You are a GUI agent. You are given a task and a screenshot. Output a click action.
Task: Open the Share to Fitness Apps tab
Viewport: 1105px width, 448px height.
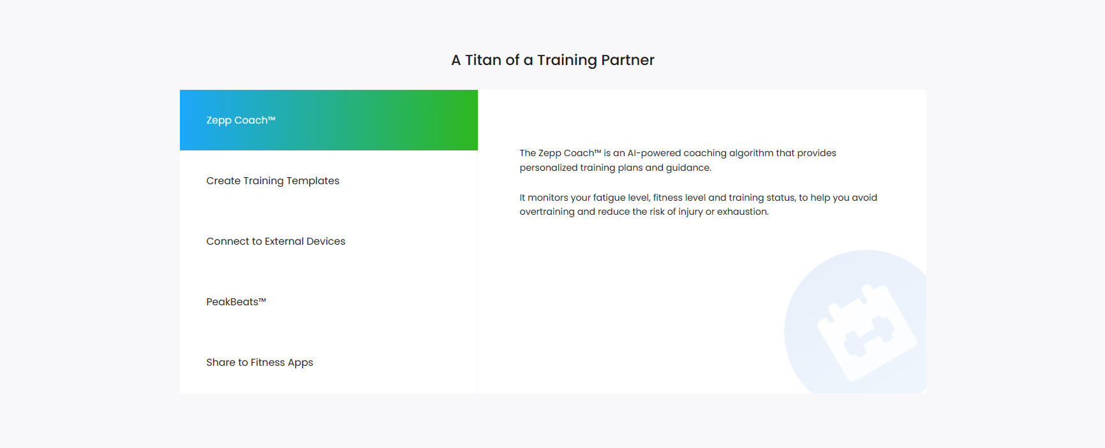[x=260, y=363]
